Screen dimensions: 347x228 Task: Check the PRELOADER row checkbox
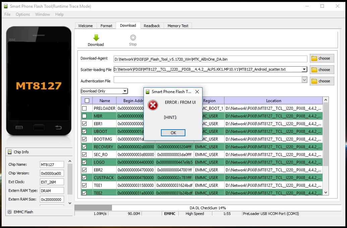(x=84, y=108)
